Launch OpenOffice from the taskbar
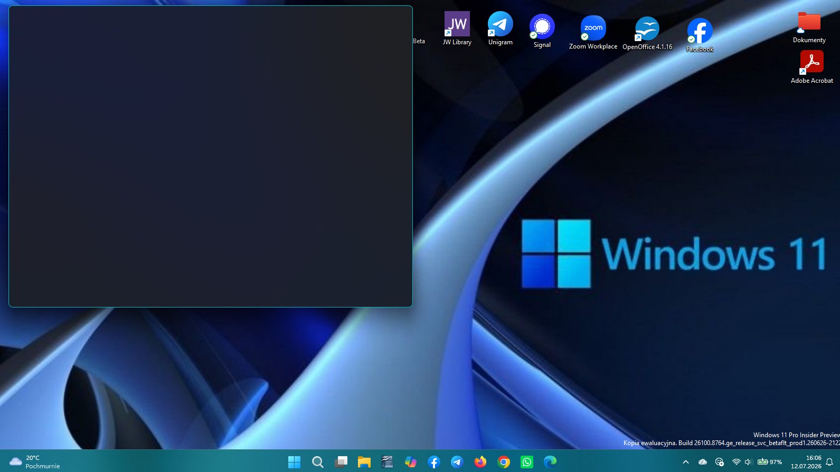The height and width of the screenshot is (472, 840). [x=387, y=462]
